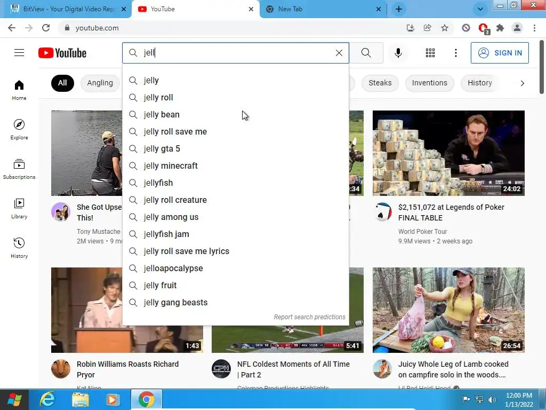This screenshot has width=546, height=410.
Task: Close the YouTube browser tab
Action: click(x=251, y=9)
